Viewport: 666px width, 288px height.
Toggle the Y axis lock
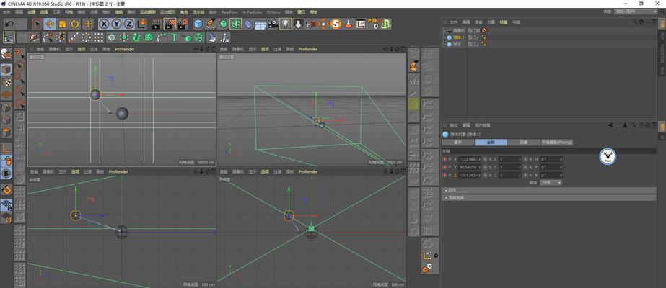(x=116, y=24)
